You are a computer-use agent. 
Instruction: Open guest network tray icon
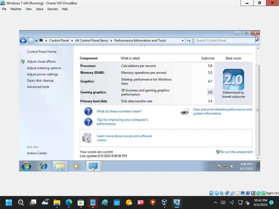tap(226, 166)
